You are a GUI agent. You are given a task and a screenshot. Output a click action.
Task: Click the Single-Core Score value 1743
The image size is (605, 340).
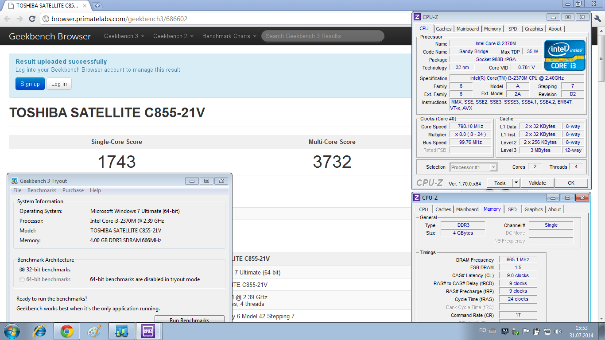[116, 162]
